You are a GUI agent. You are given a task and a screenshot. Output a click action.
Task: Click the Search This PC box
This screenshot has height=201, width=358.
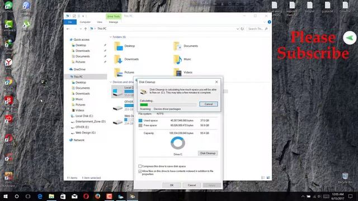click(x=257, y=28)
